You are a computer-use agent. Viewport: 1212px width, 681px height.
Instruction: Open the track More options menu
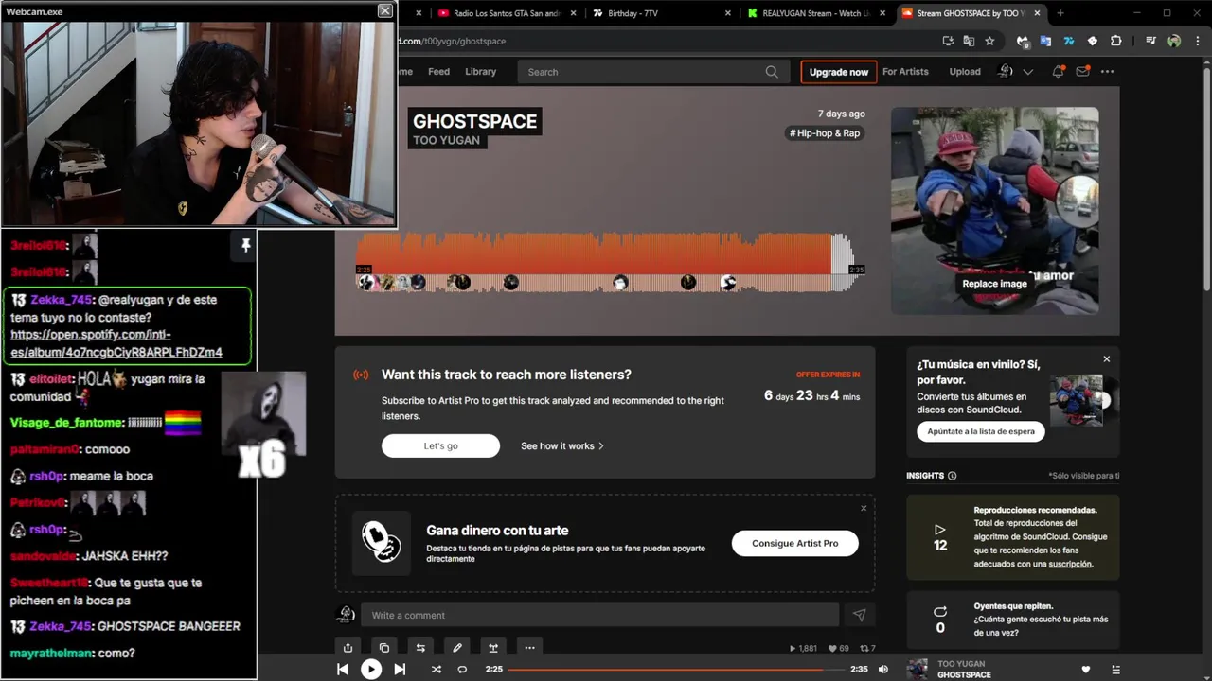point(529,648)
